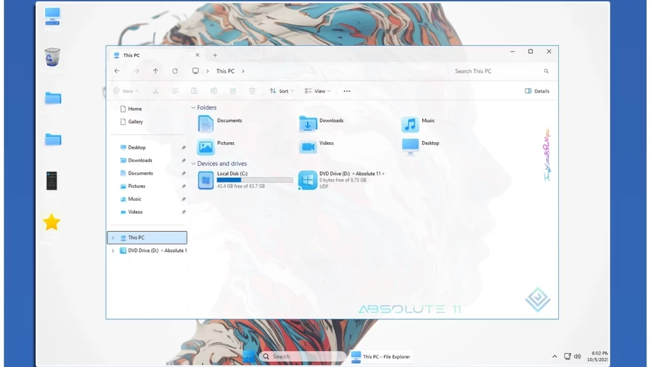Viewport: 651px width, 367px height.
Task: Click the Refresh button in navigation bar
Action: coord(175,71)
